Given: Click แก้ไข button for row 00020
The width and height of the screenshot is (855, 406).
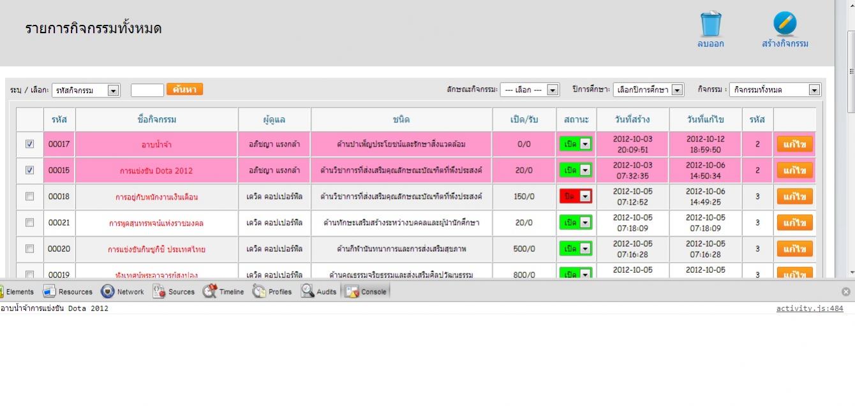Looking at the screenshot, I should pos(794,249).
